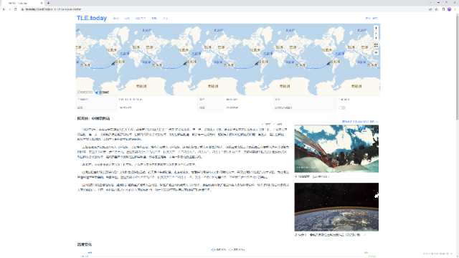This screenshot has height=258, width=459.
Task: Open a new browser tab
Action: tap(48, 3)
